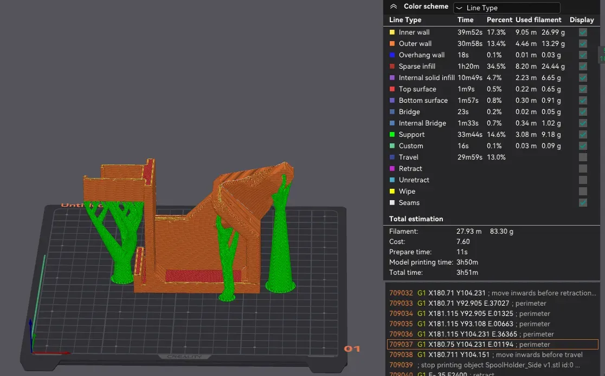Viewport: 605px width, 376px height.
Task: Select G-code line 709039 stop printing object
Action: click(492, 365)
